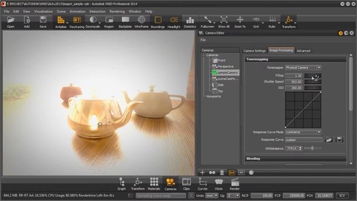Open the Units mm dropdown
This screenshot has height=201, width=357.
212,195
